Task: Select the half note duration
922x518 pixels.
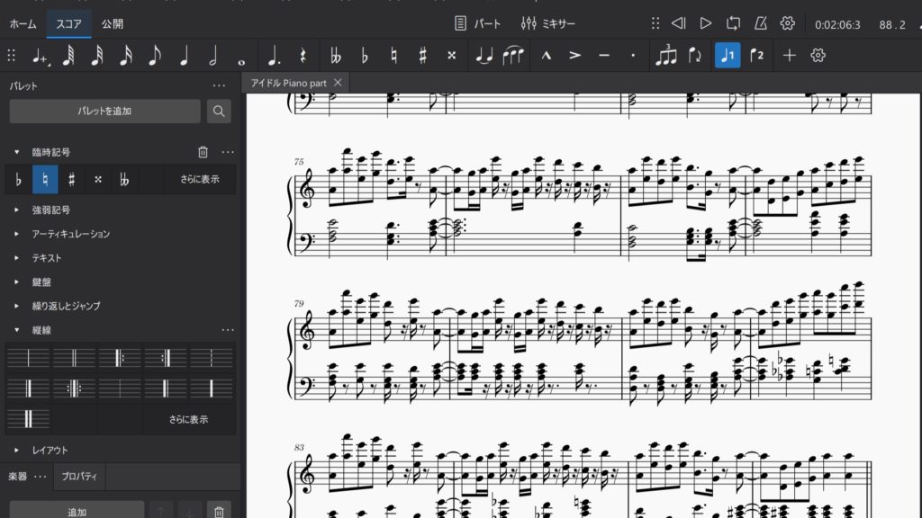Action: (212, 55)
